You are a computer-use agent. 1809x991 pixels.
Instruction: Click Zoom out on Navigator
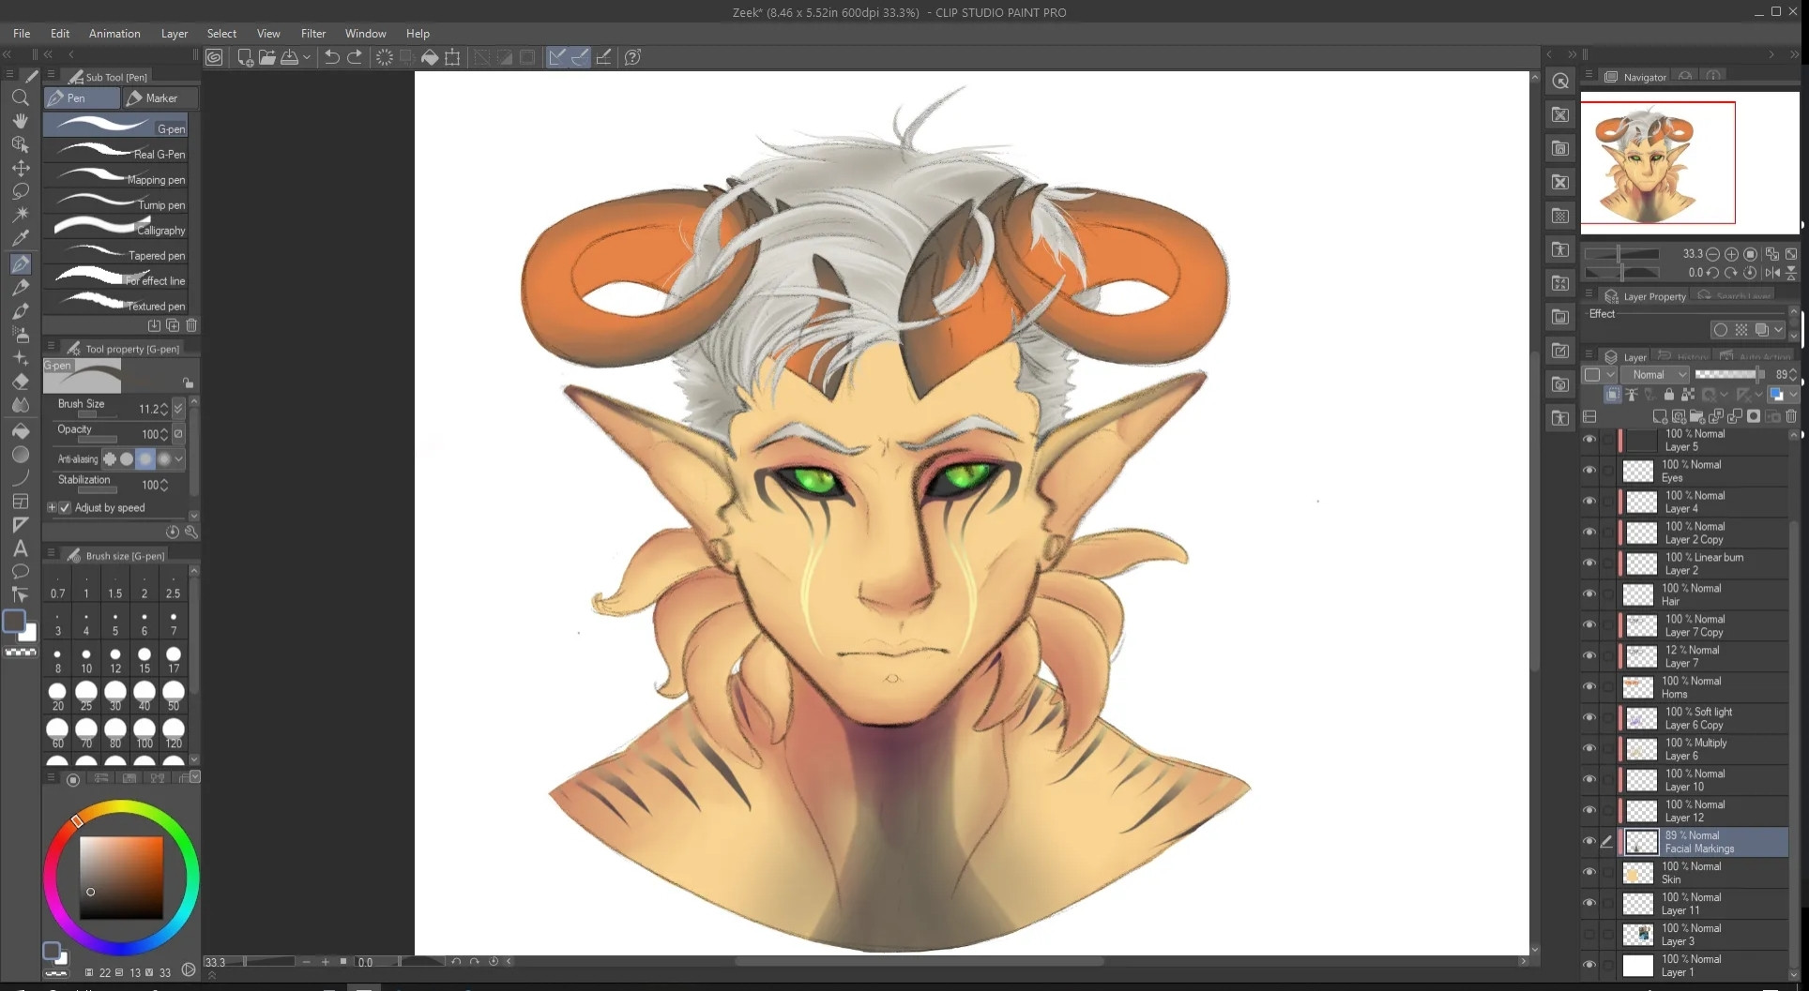[x=1712, y=254]
